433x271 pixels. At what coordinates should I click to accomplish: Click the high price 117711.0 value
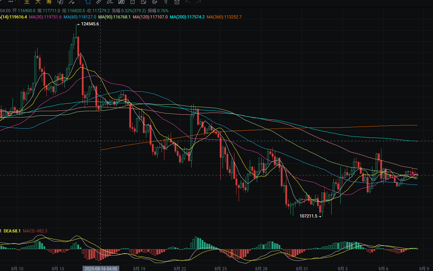coord(52,11)
